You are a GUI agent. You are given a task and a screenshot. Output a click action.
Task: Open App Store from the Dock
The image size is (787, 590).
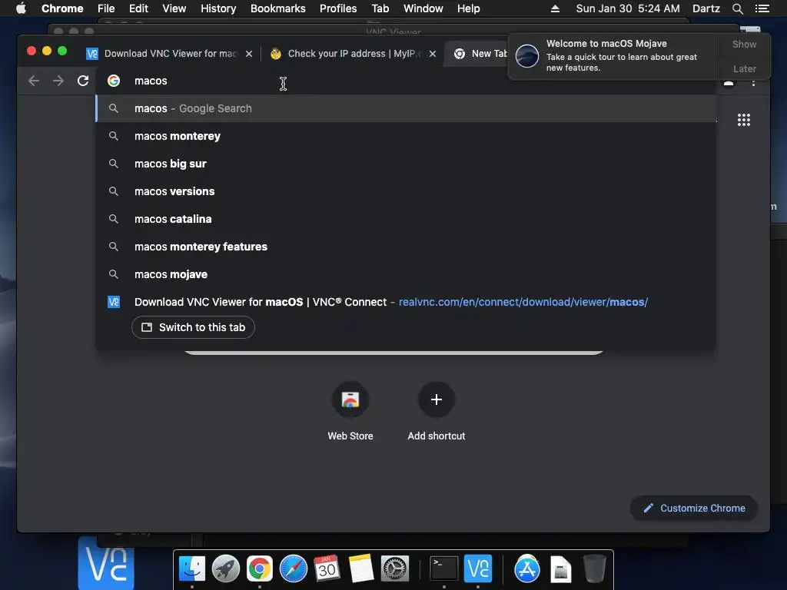tap(527, 568)
